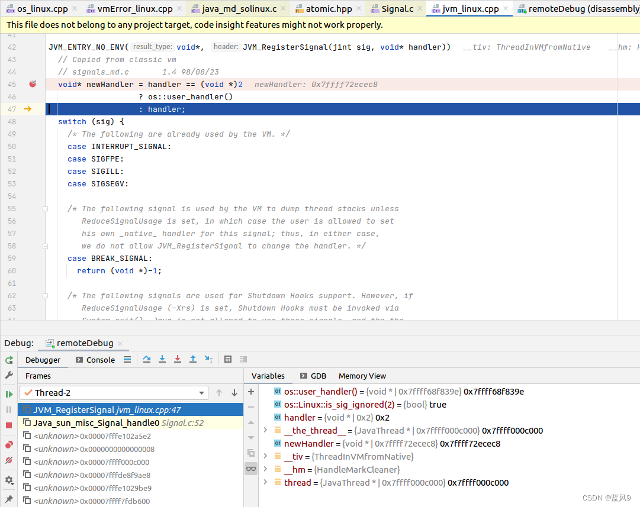This screenshot has width=640, height=507.
Task: Click the remoteDebug session tab label
Action: tap(85, 343)
